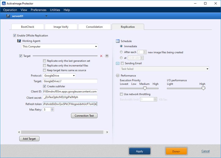Click the Sending Email envelope icon
The width and height of the screenshot is (221, 158).
point(118,64)
